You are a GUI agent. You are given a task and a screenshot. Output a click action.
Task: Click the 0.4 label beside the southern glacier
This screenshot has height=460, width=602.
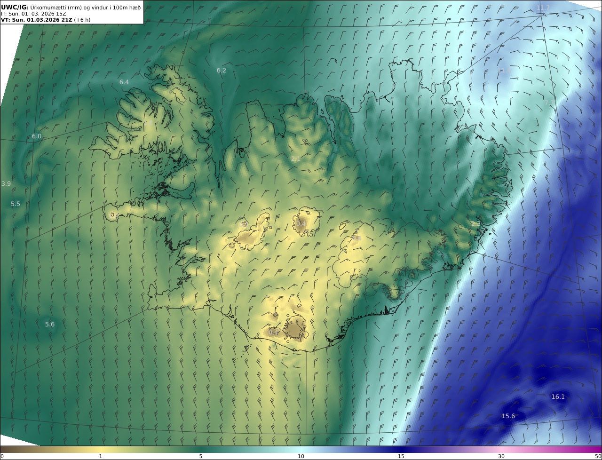[x=273, y=332]
